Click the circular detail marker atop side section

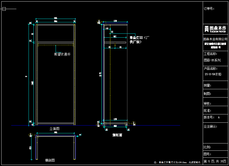[99, 22]
